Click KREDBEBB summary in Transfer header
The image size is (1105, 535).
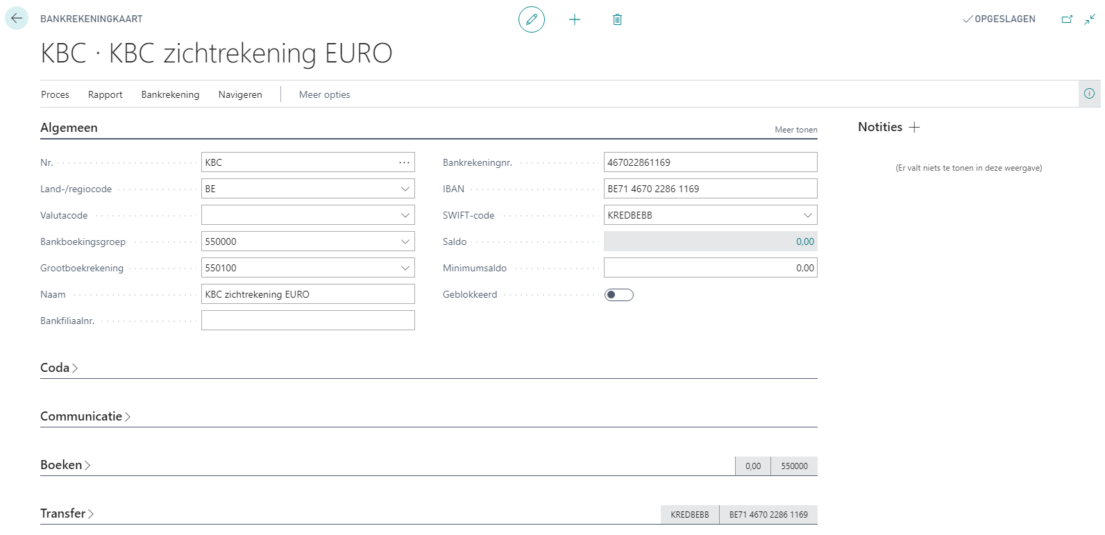click(690, 515)
